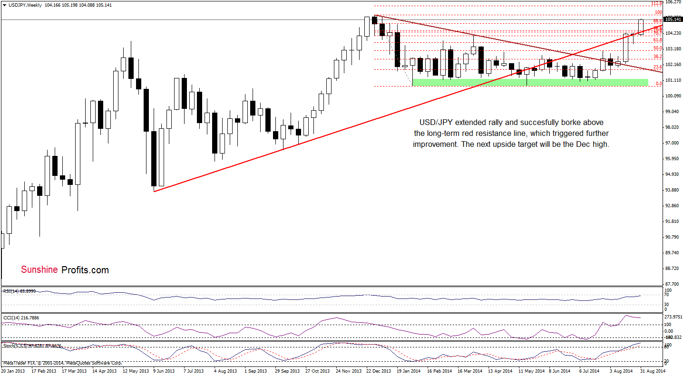Select the 23.6 Fibonacci level label
This screenshot has width=683, height=375.
[658, 67]
